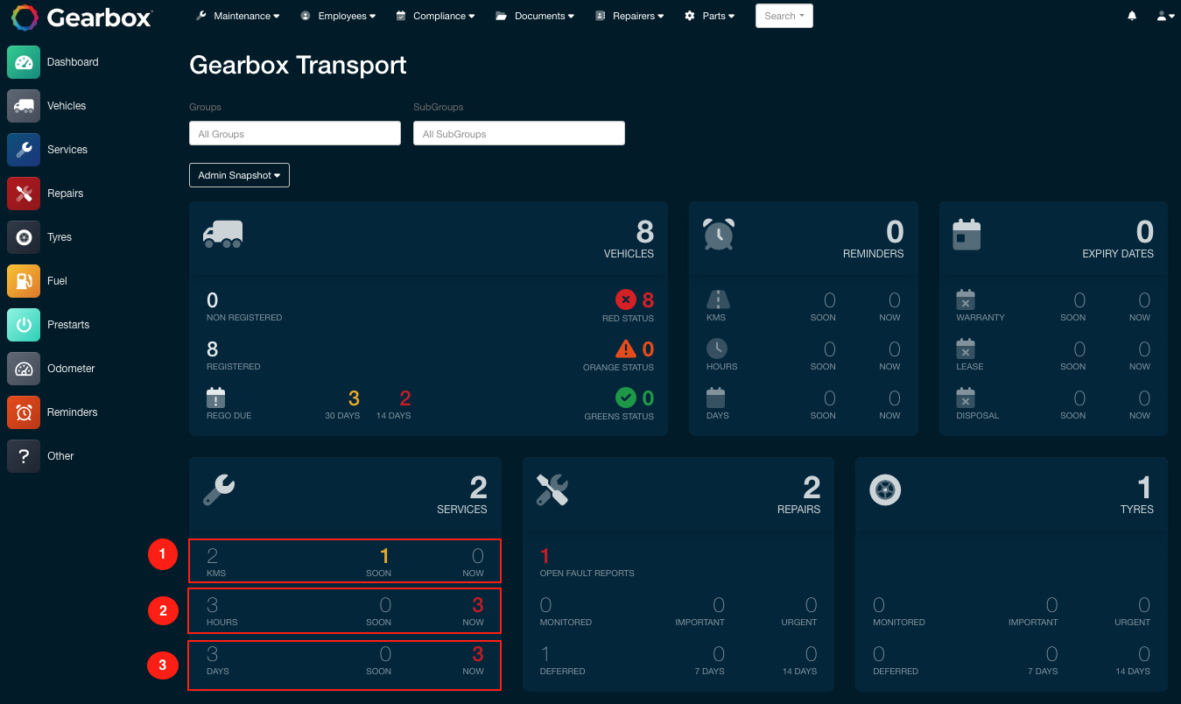Screen dimensions: 1181x704
Task: Click the 30 Days rego due count
Action: tap(354, 398)
